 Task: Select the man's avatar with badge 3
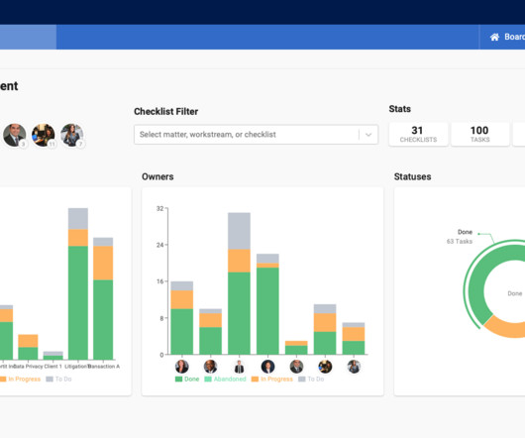(15, 135)
